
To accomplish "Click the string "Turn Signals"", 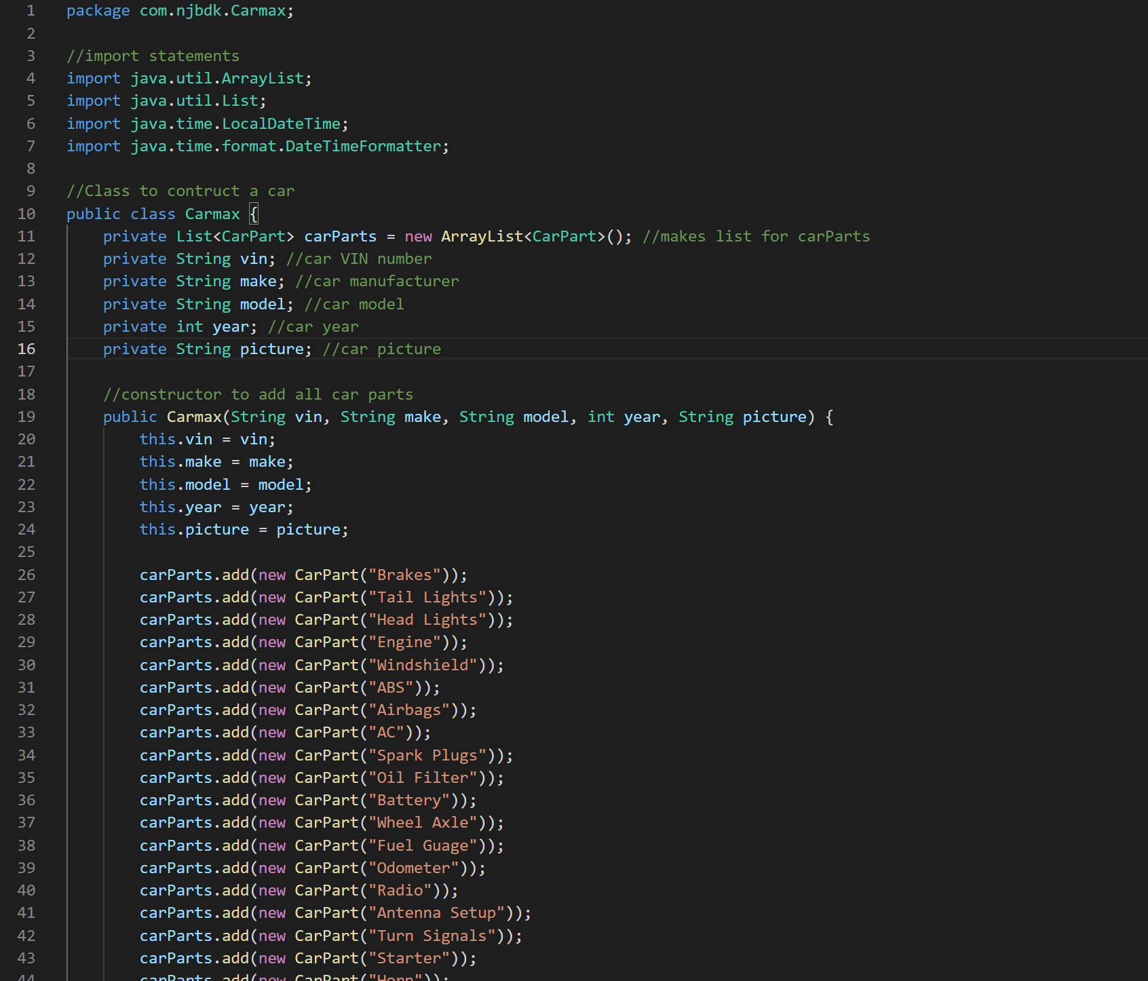I will click(x=432, y=936).
